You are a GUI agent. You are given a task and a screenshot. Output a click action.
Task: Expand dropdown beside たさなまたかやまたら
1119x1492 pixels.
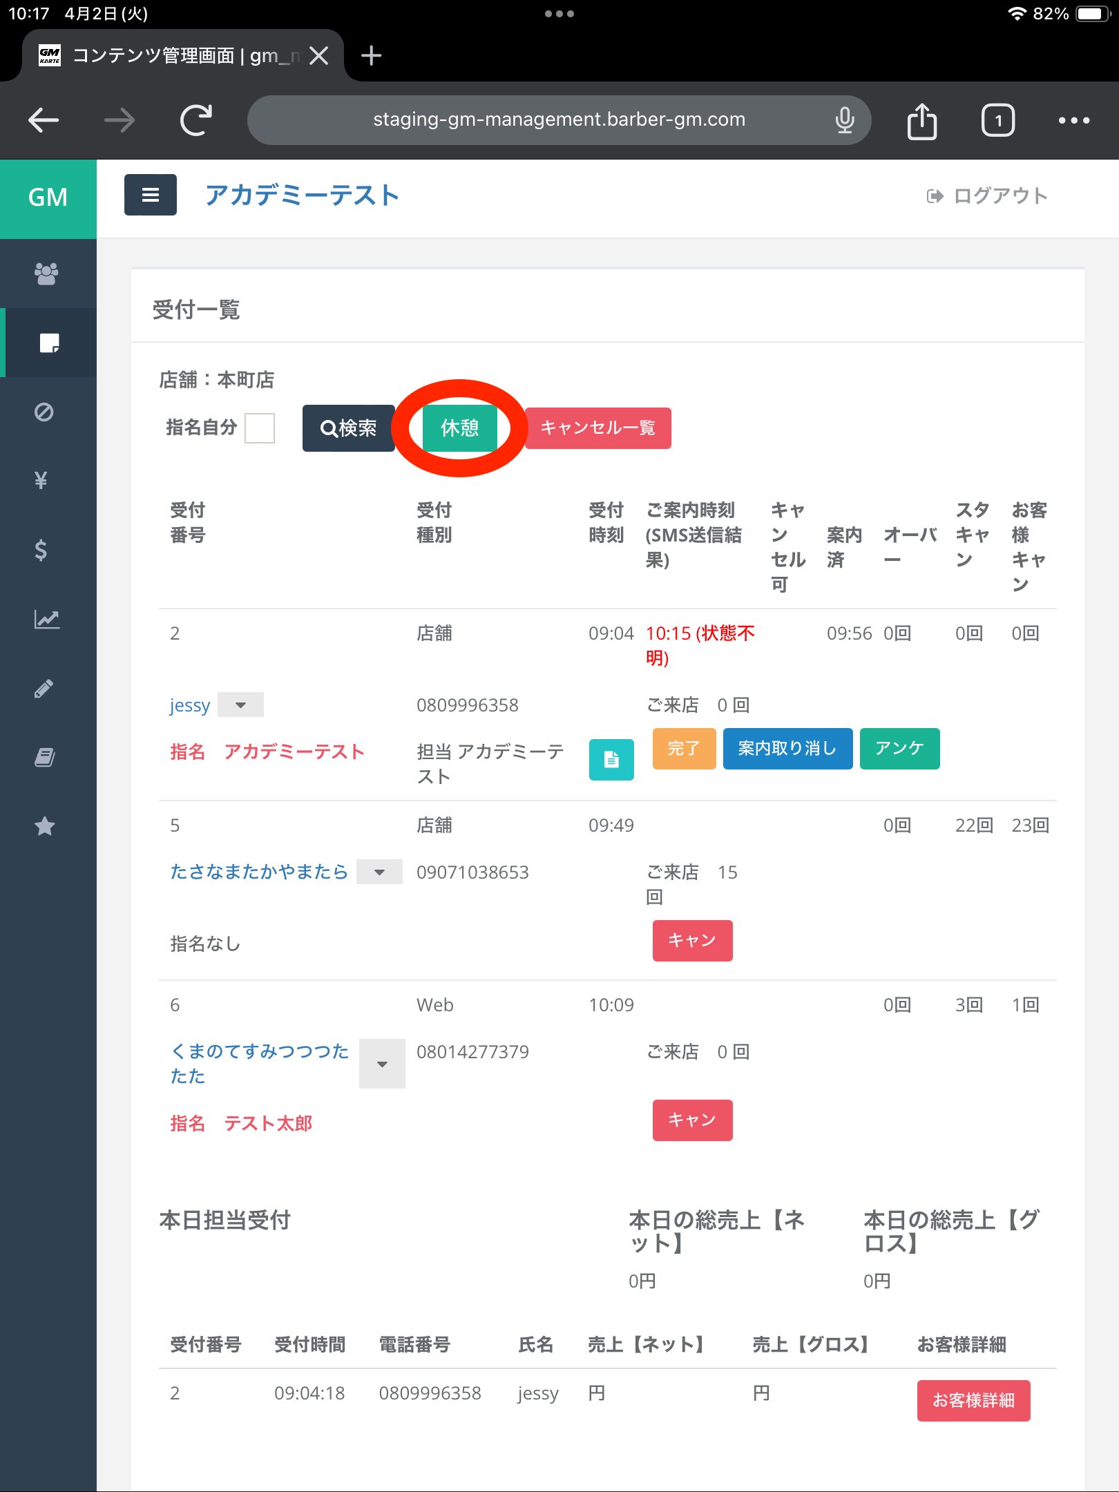pos(379,872)
